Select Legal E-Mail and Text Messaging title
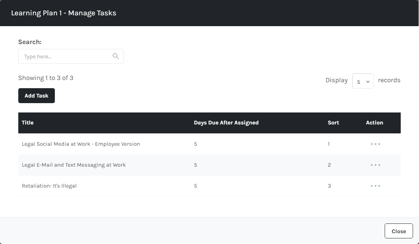Image resolution: width=419 pixels, height=244 pixels. (x=74, y=165)
